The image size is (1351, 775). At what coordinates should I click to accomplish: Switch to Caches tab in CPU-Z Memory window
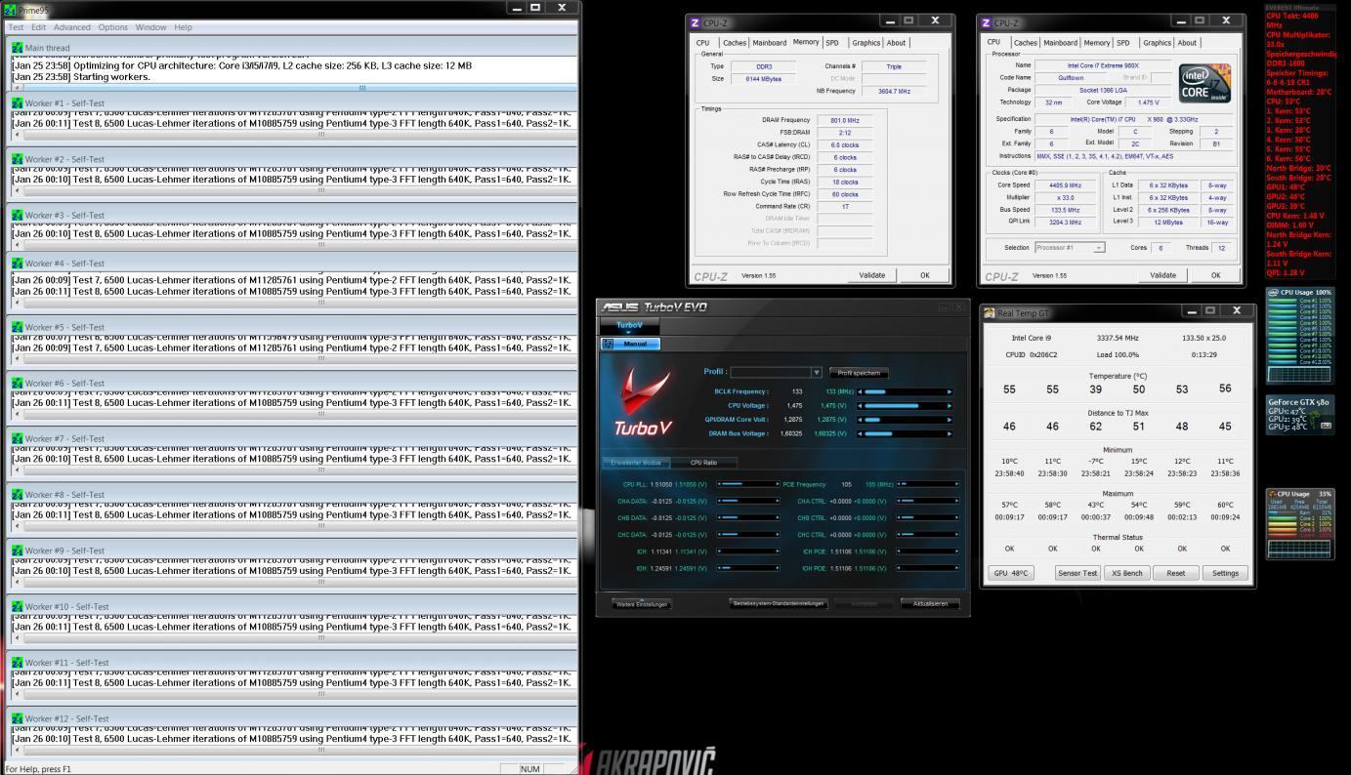coord(735,43)
